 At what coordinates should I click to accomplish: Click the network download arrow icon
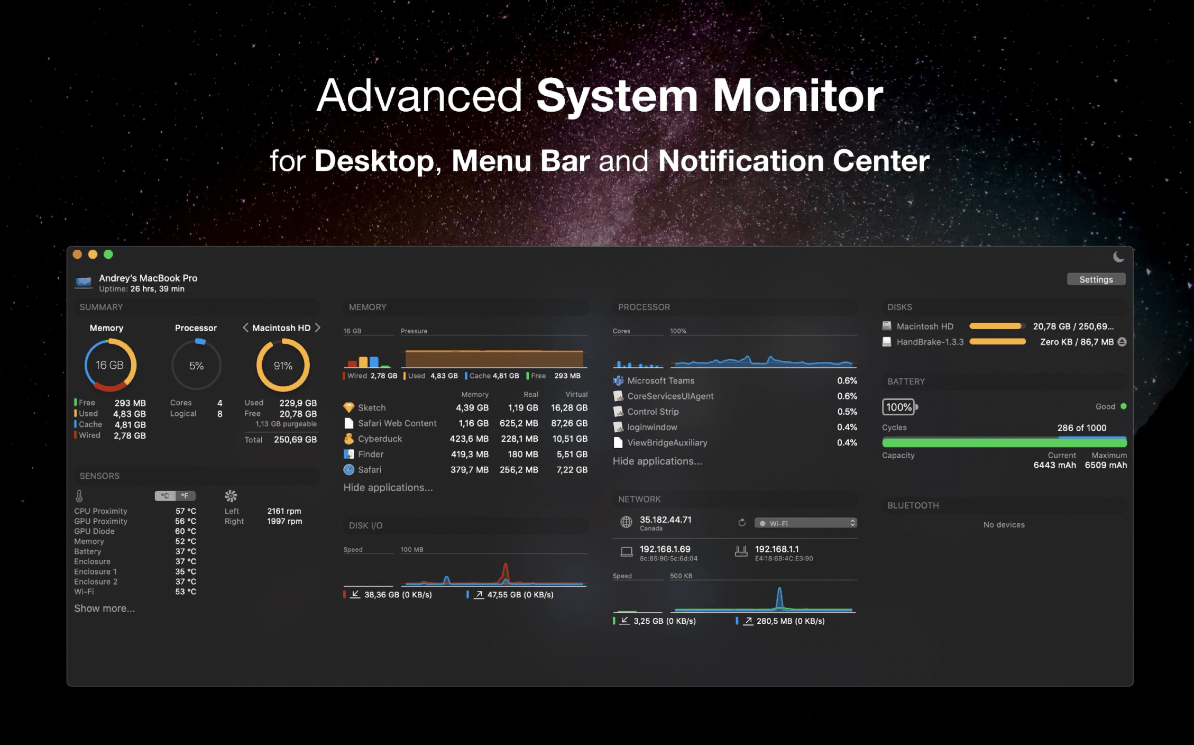click(624, 621)
